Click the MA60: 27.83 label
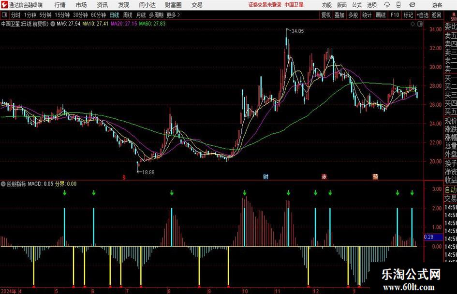This screenshot has height=294, width=457. [152, 24]
